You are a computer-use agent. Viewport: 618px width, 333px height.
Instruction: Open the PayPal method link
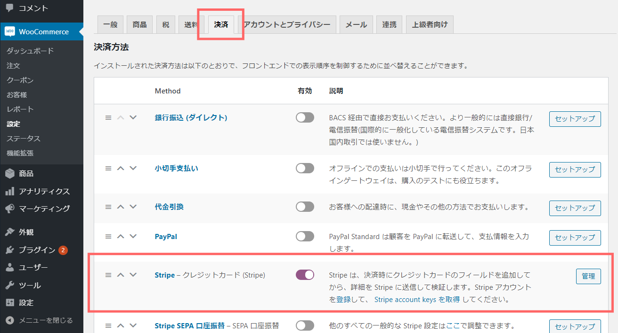(x=166, y=237)
